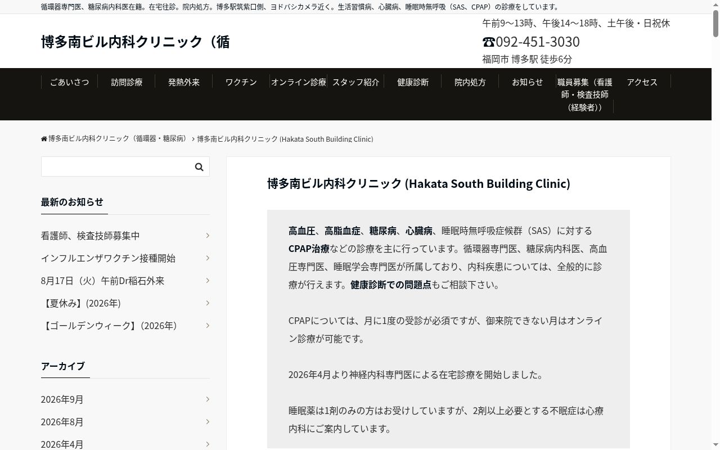Open 健康診断 navigation item

[x=413, y=82]
